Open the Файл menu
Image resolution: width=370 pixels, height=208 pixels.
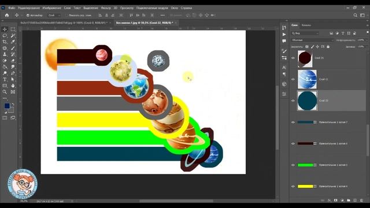coord(12,8)
